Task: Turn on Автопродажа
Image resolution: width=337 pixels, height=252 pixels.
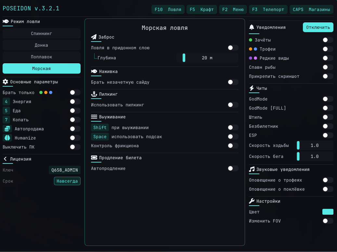Action: [75, 129]
